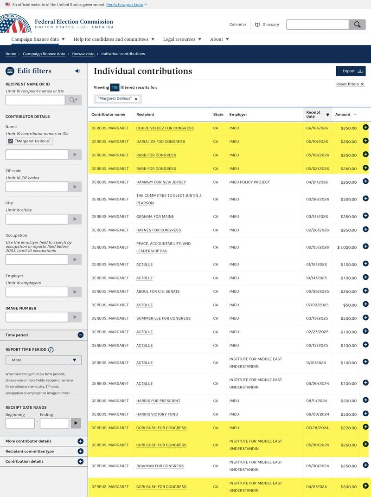
Task: Open The Committee to Elect Justin J. Pearson link
Action: point(169,200)
